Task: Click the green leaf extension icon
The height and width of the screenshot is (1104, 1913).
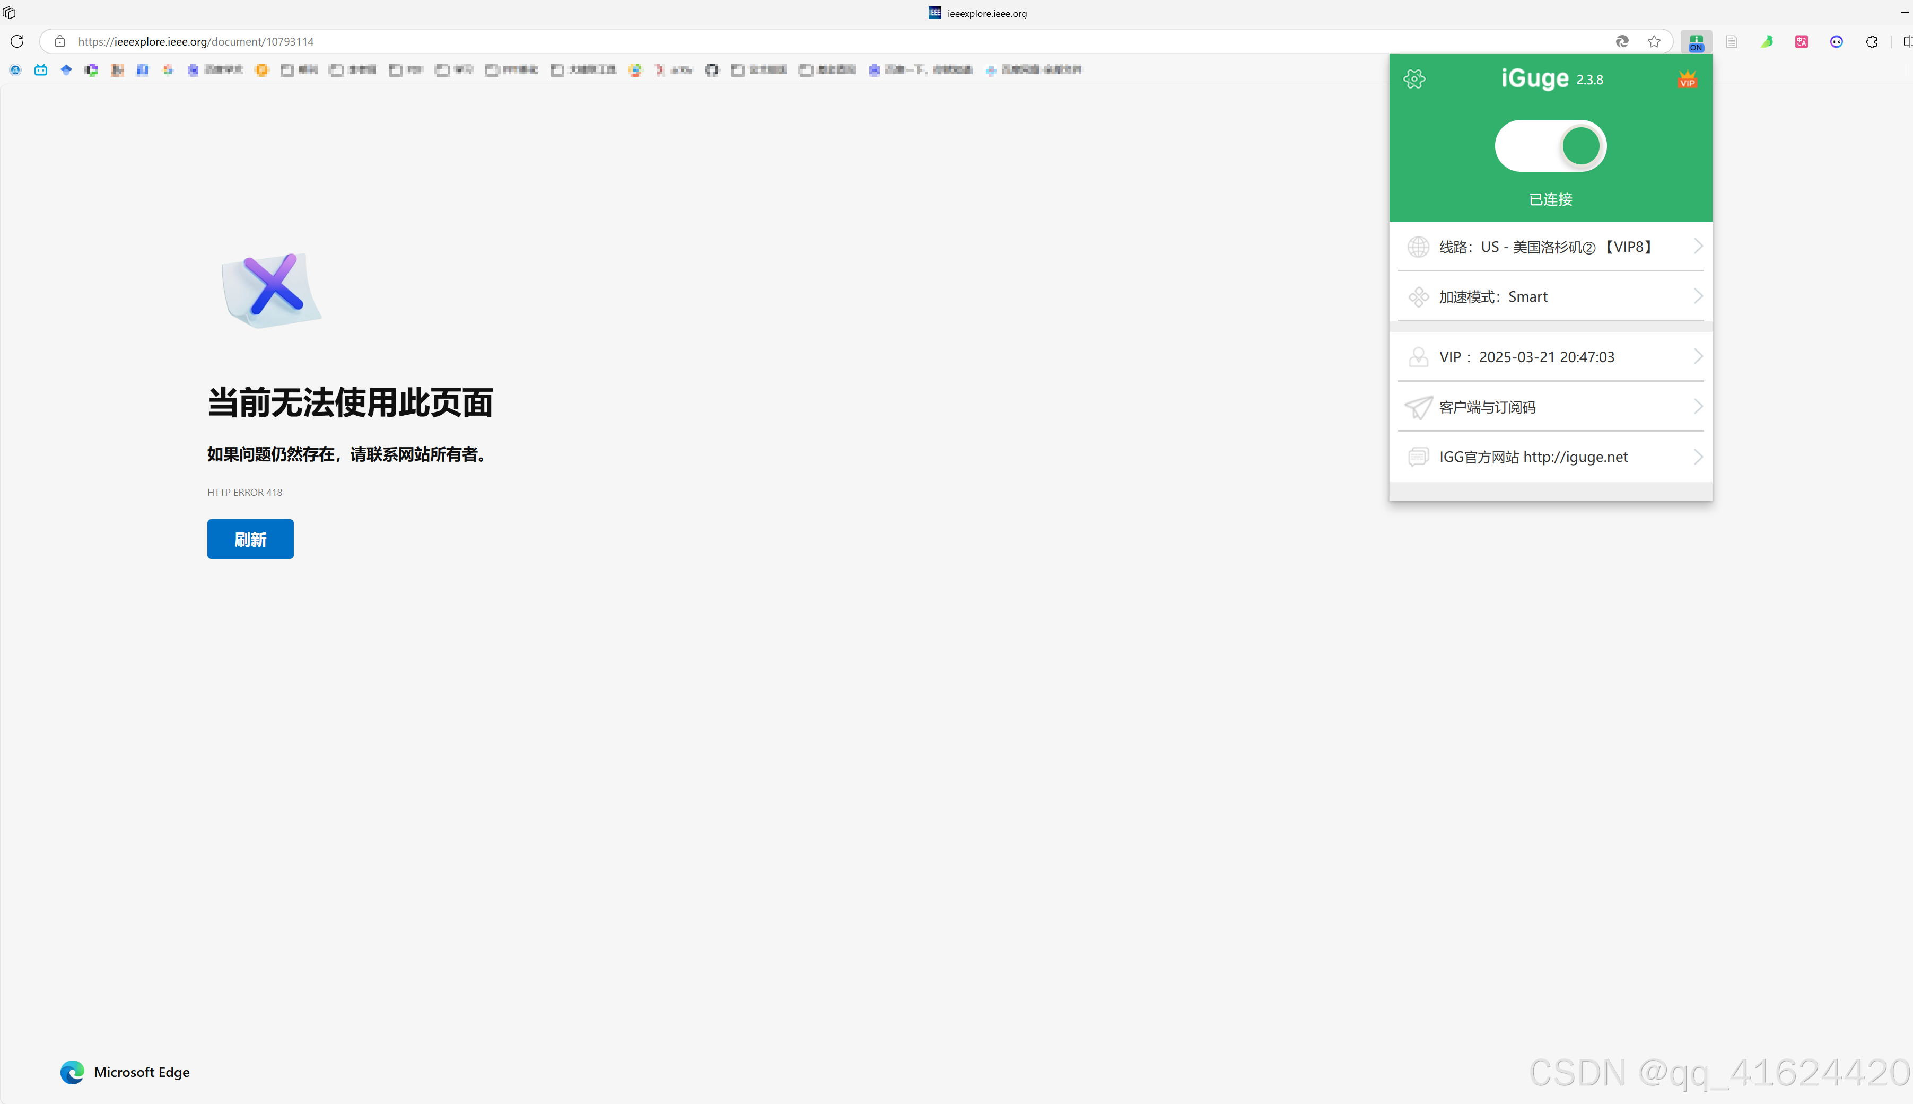Action: pyautogui.click(x=1766, y=42)
